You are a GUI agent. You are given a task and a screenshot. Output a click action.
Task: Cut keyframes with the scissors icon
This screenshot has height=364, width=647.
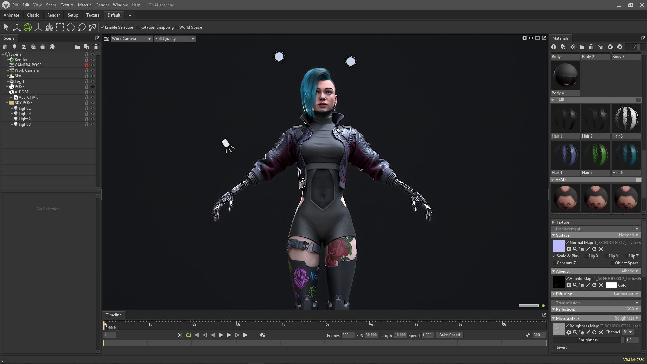click(181, 335)
